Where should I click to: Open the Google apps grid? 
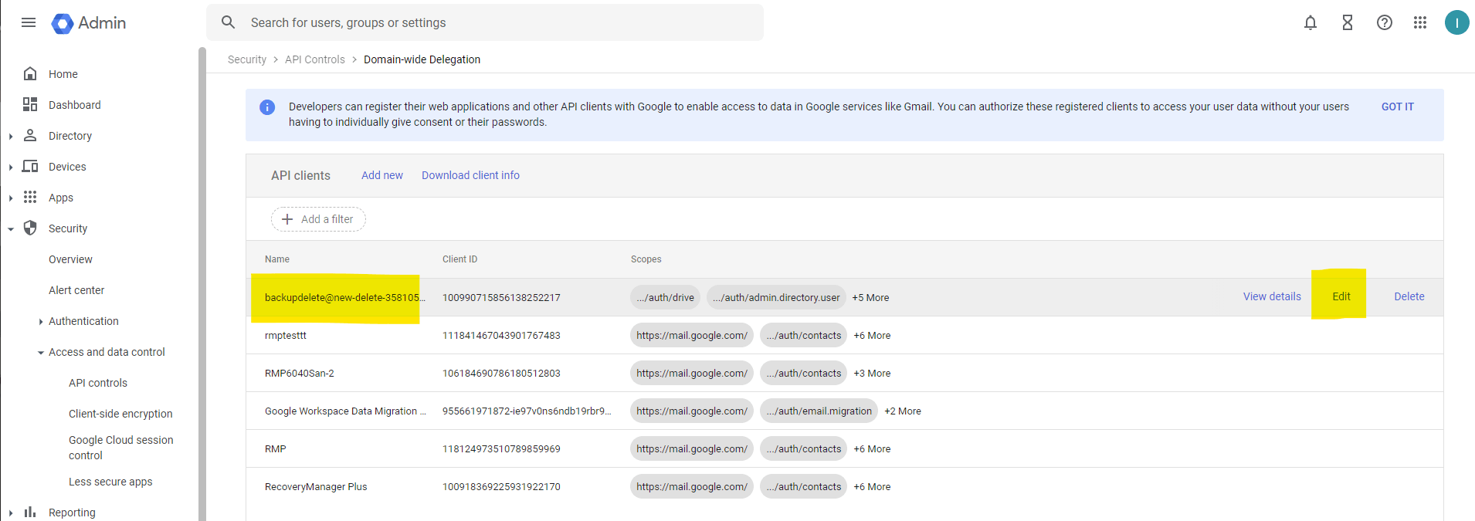(x=1420, y=22)
